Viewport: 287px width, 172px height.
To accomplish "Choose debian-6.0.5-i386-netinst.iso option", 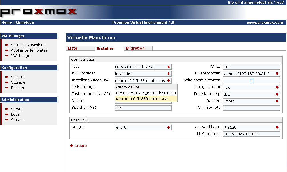I will pos(146,98).
